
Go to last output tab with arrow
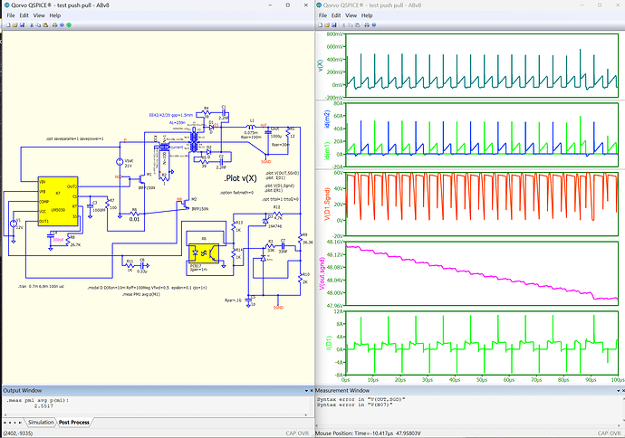click(x=20, y=423)
